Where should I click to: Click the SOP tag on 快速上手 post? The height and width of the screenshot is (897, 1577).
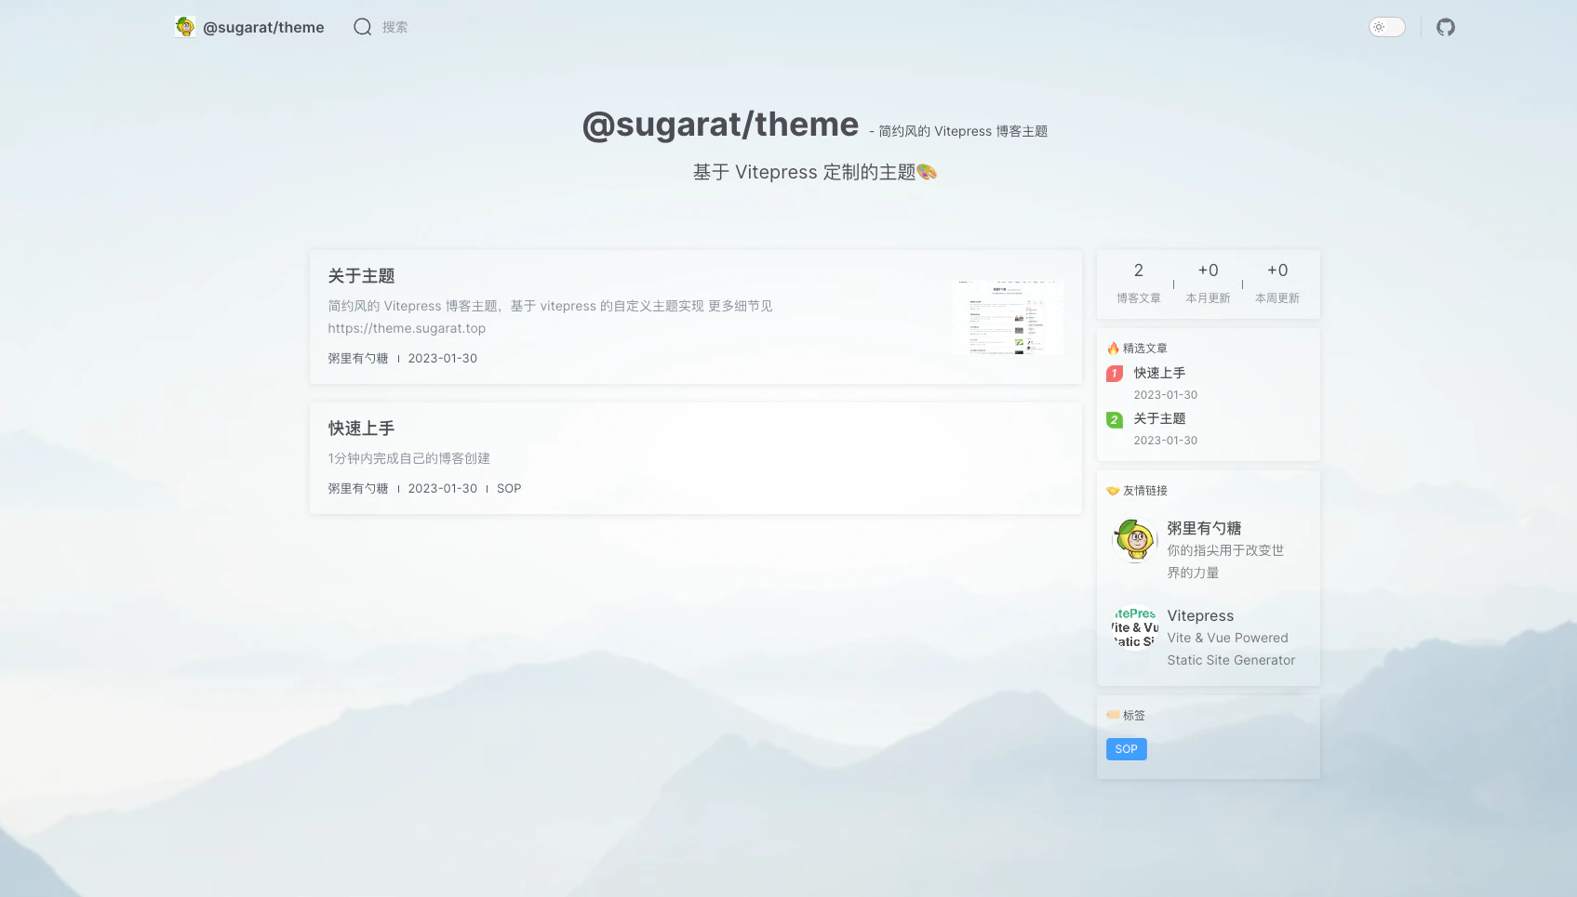509,489
